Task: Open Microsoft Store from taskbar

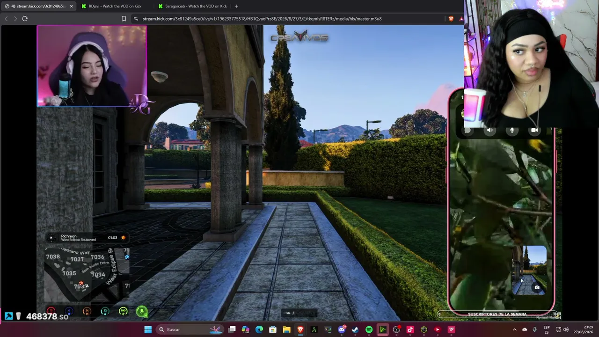Action: pos(273,330)
